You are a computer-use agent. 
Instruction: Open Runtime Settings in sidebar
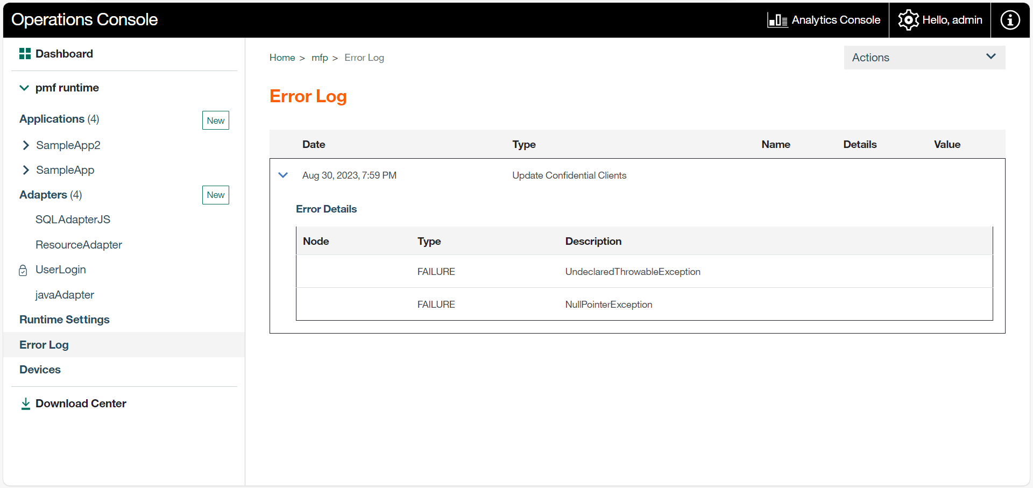click(x=65, y=320)
